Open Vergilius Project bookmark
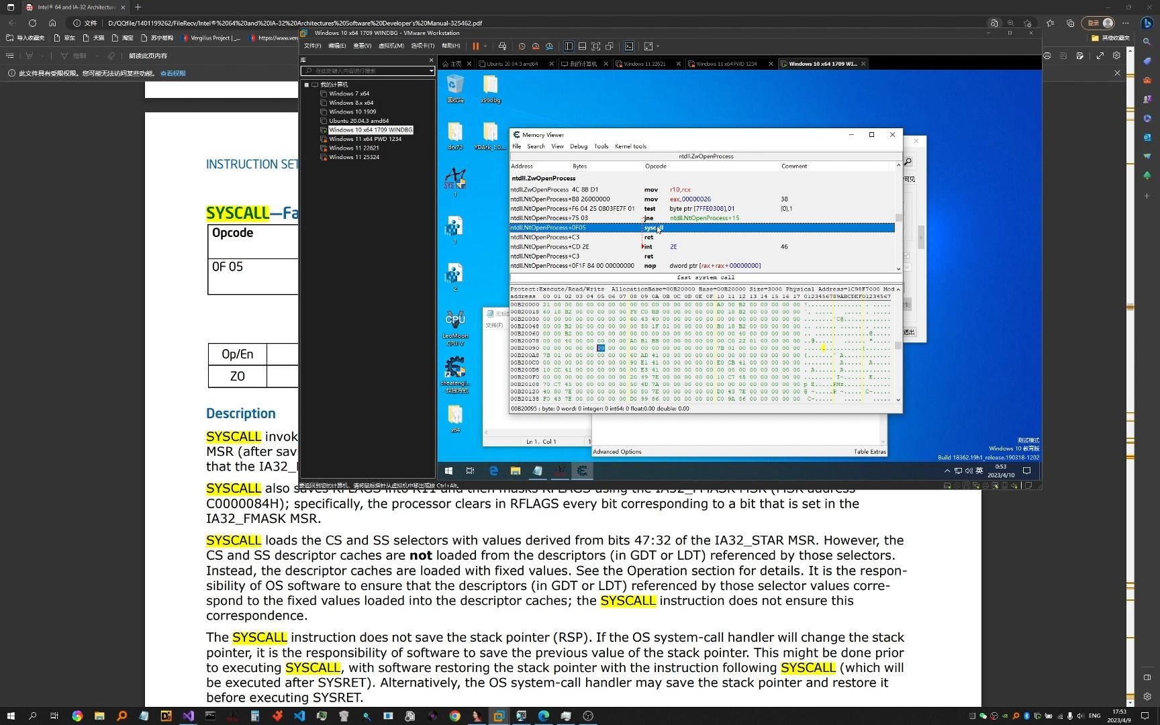The image size is (1160, 725). tap(211, 38)
